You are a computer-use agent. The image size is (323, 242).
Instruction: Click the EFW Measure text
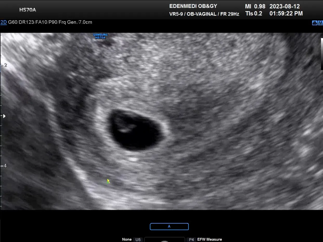[210, 239]
